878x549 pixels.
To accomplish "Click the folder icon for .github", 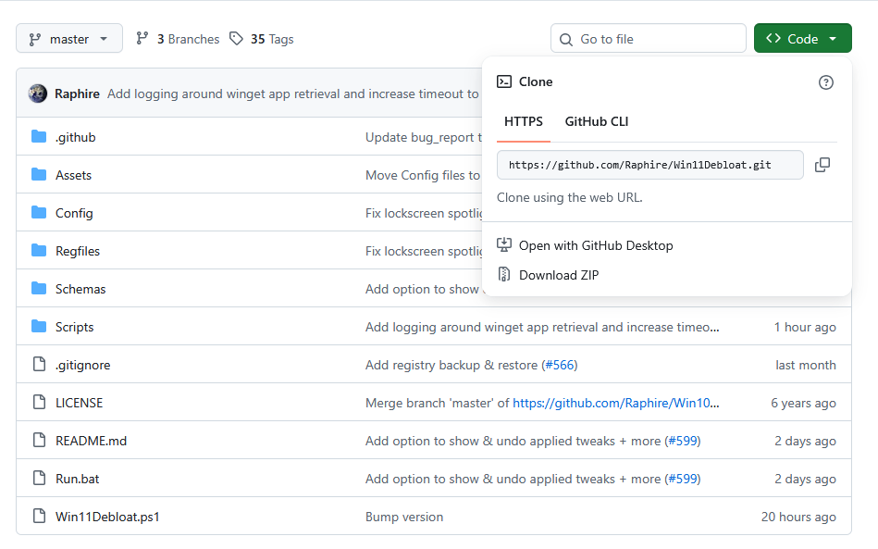I will click(39, 137).
